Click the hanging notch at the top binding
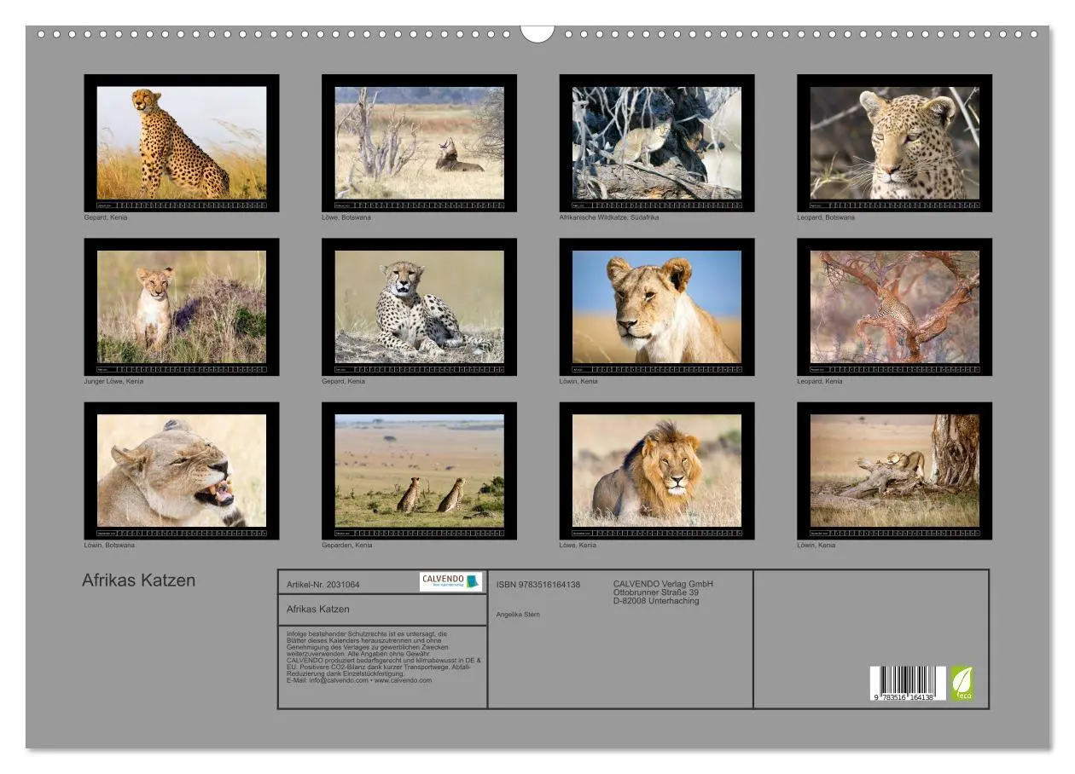 537,33
